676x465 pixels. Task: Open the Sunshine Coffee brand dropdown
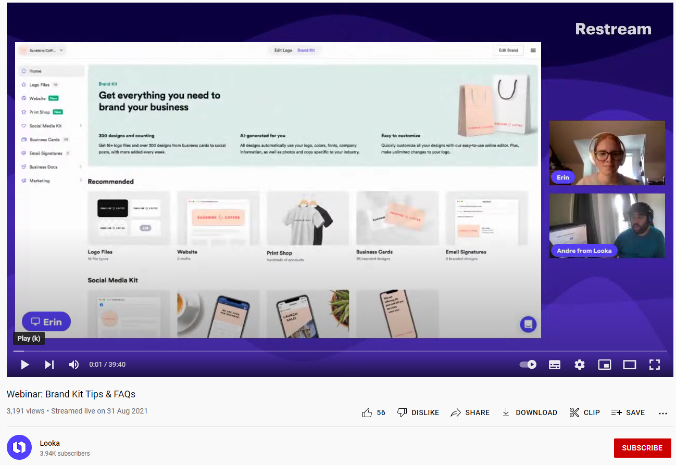click(x=42, y=50)
